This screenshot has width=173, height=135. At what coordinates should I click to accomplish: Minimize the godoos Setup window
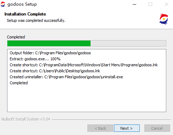(x=134, y=4)
